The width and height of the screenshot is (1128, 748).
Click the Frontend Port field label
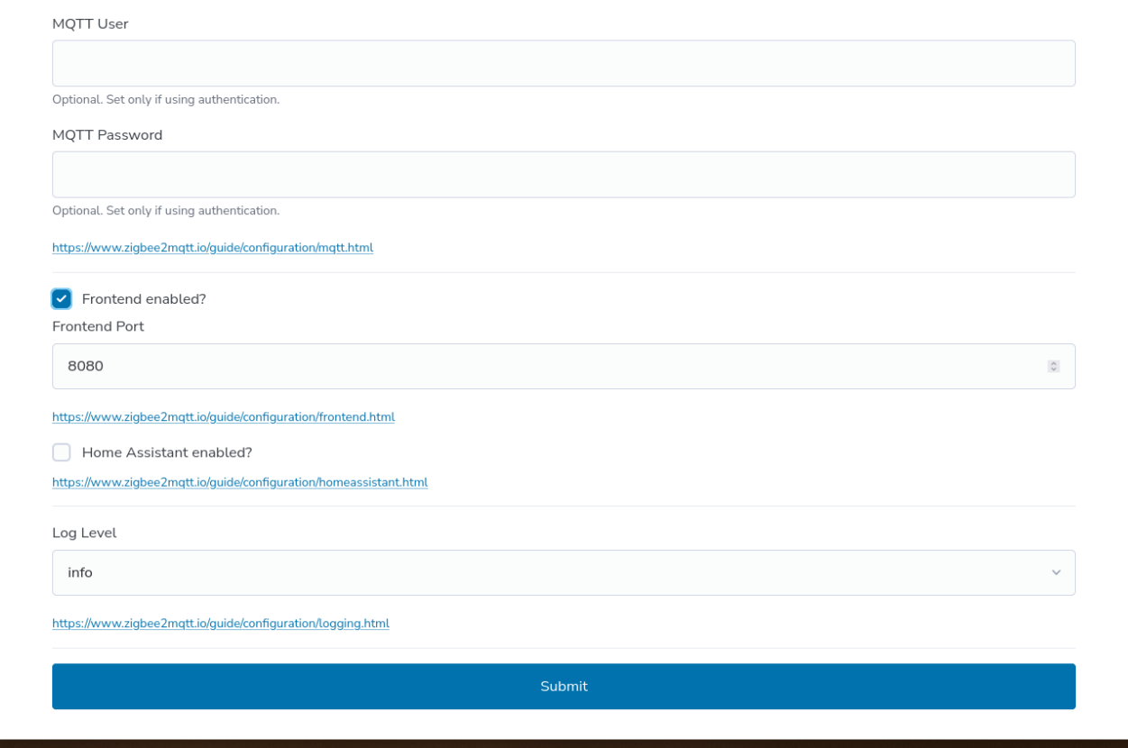click(x=97, y=326)
